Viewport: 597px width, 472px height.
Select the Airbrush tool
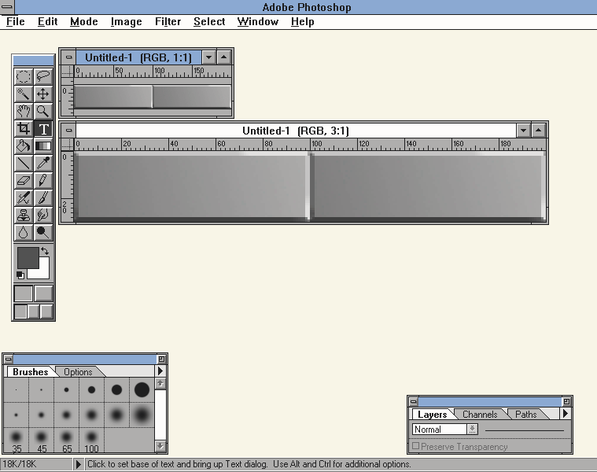pos(24,198)
